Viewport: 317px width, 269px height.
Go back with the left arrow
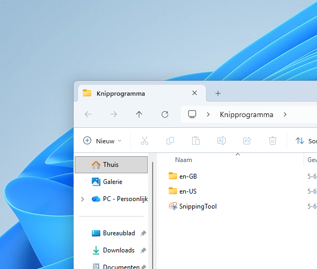tap(88, 114)
